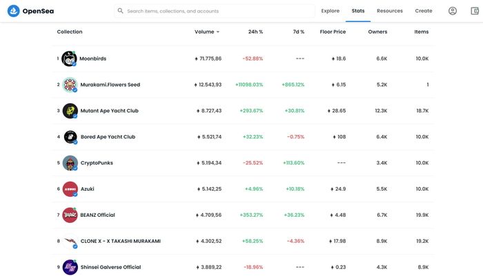
Task: Click the OpenSea ship logo icon
Action: click(x=14, y=11)
